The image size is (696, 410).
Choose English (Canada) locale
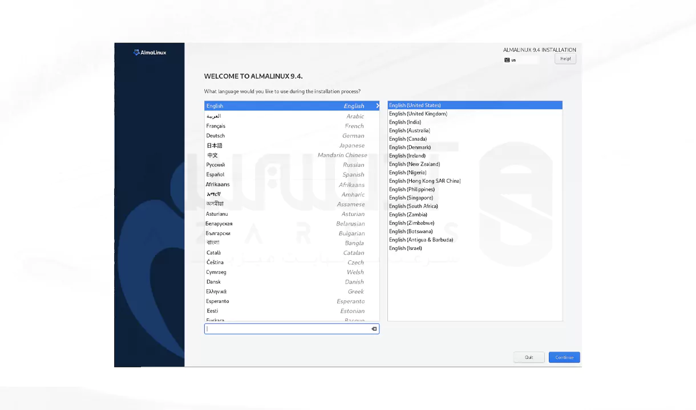point(475,139)
